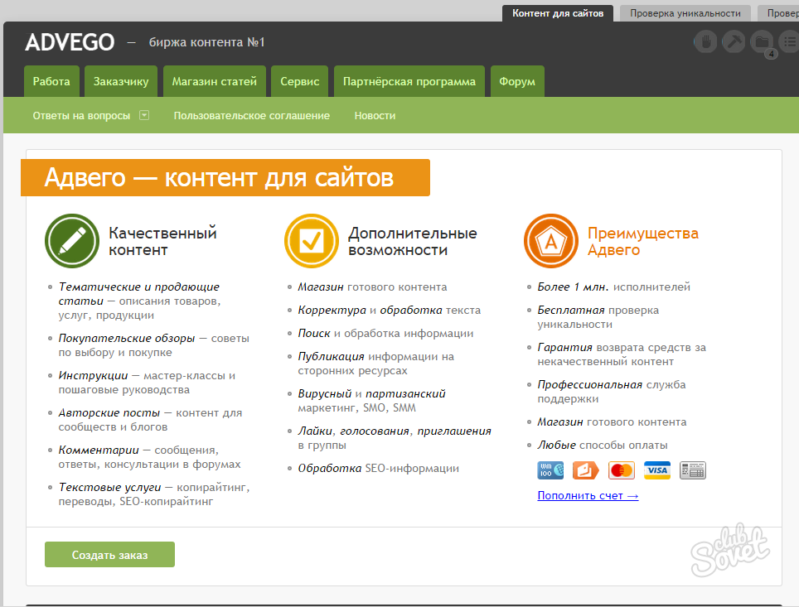Open the Новости link
This screenshot has width=799, height=607.
375,116
